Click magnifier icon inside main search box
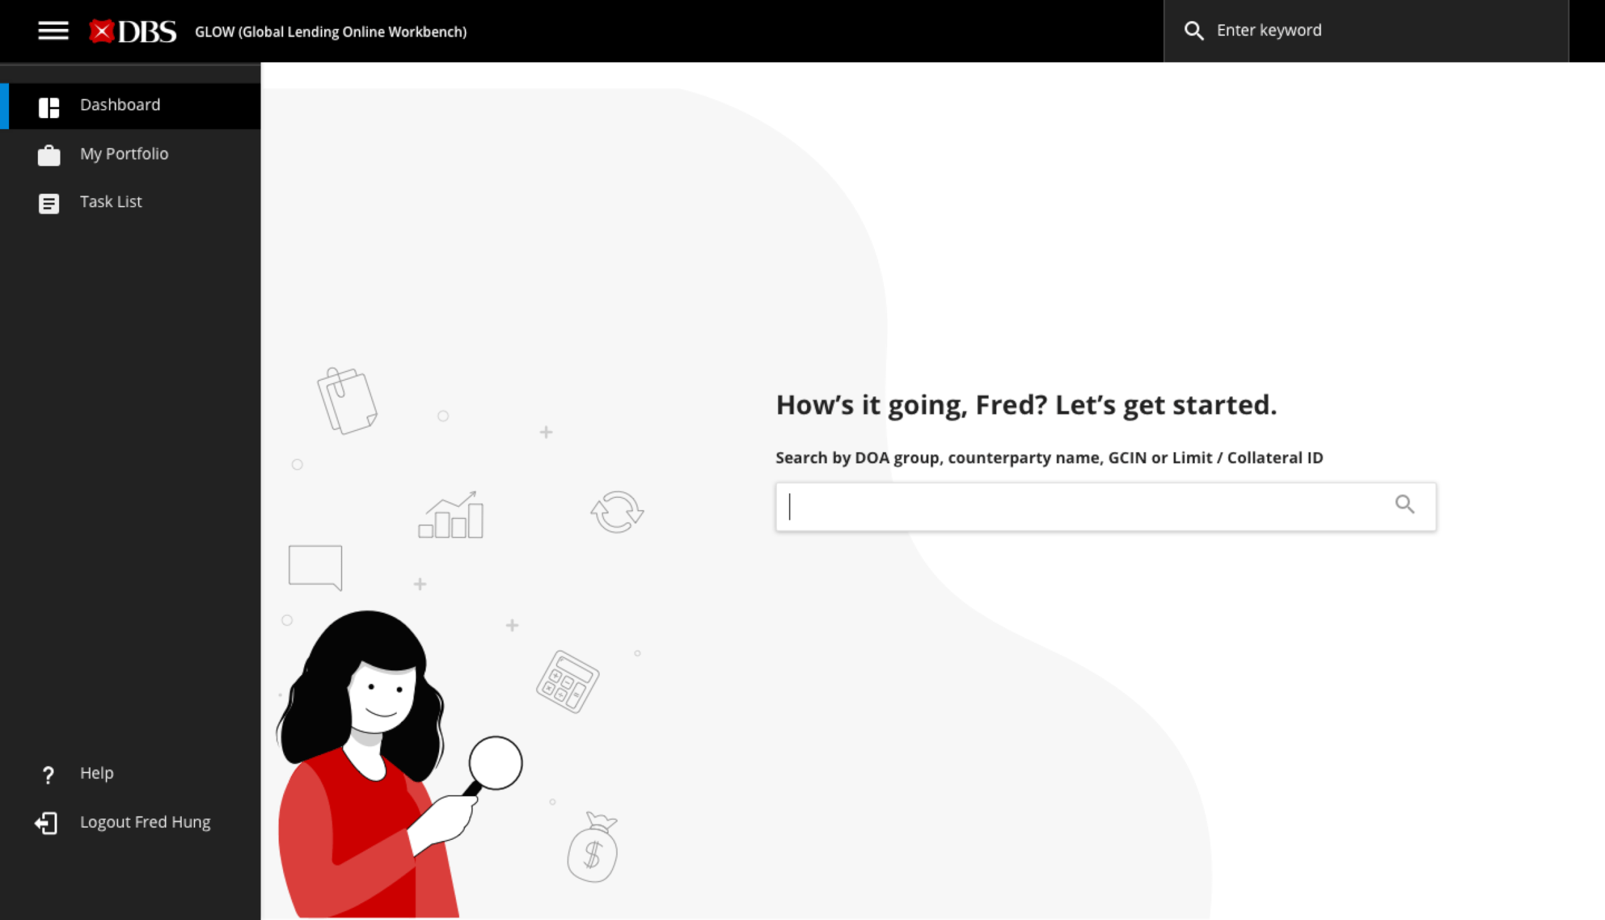This screenshot has height=920, width=1605. click(x=1404, y=504)
